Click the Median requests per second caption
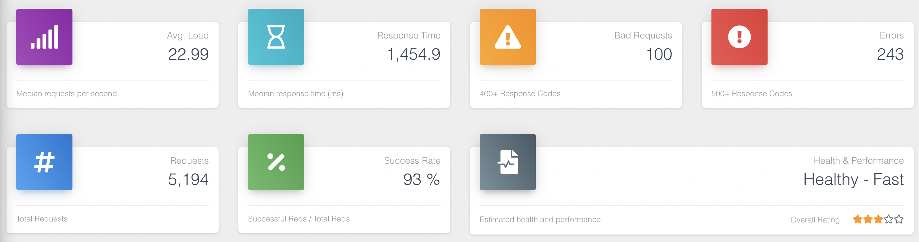The width and height of the screenshot is (919, 242). (x=66, y=93)
